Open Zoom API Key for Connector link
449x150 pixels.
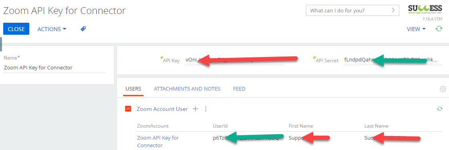pos(158,142)
